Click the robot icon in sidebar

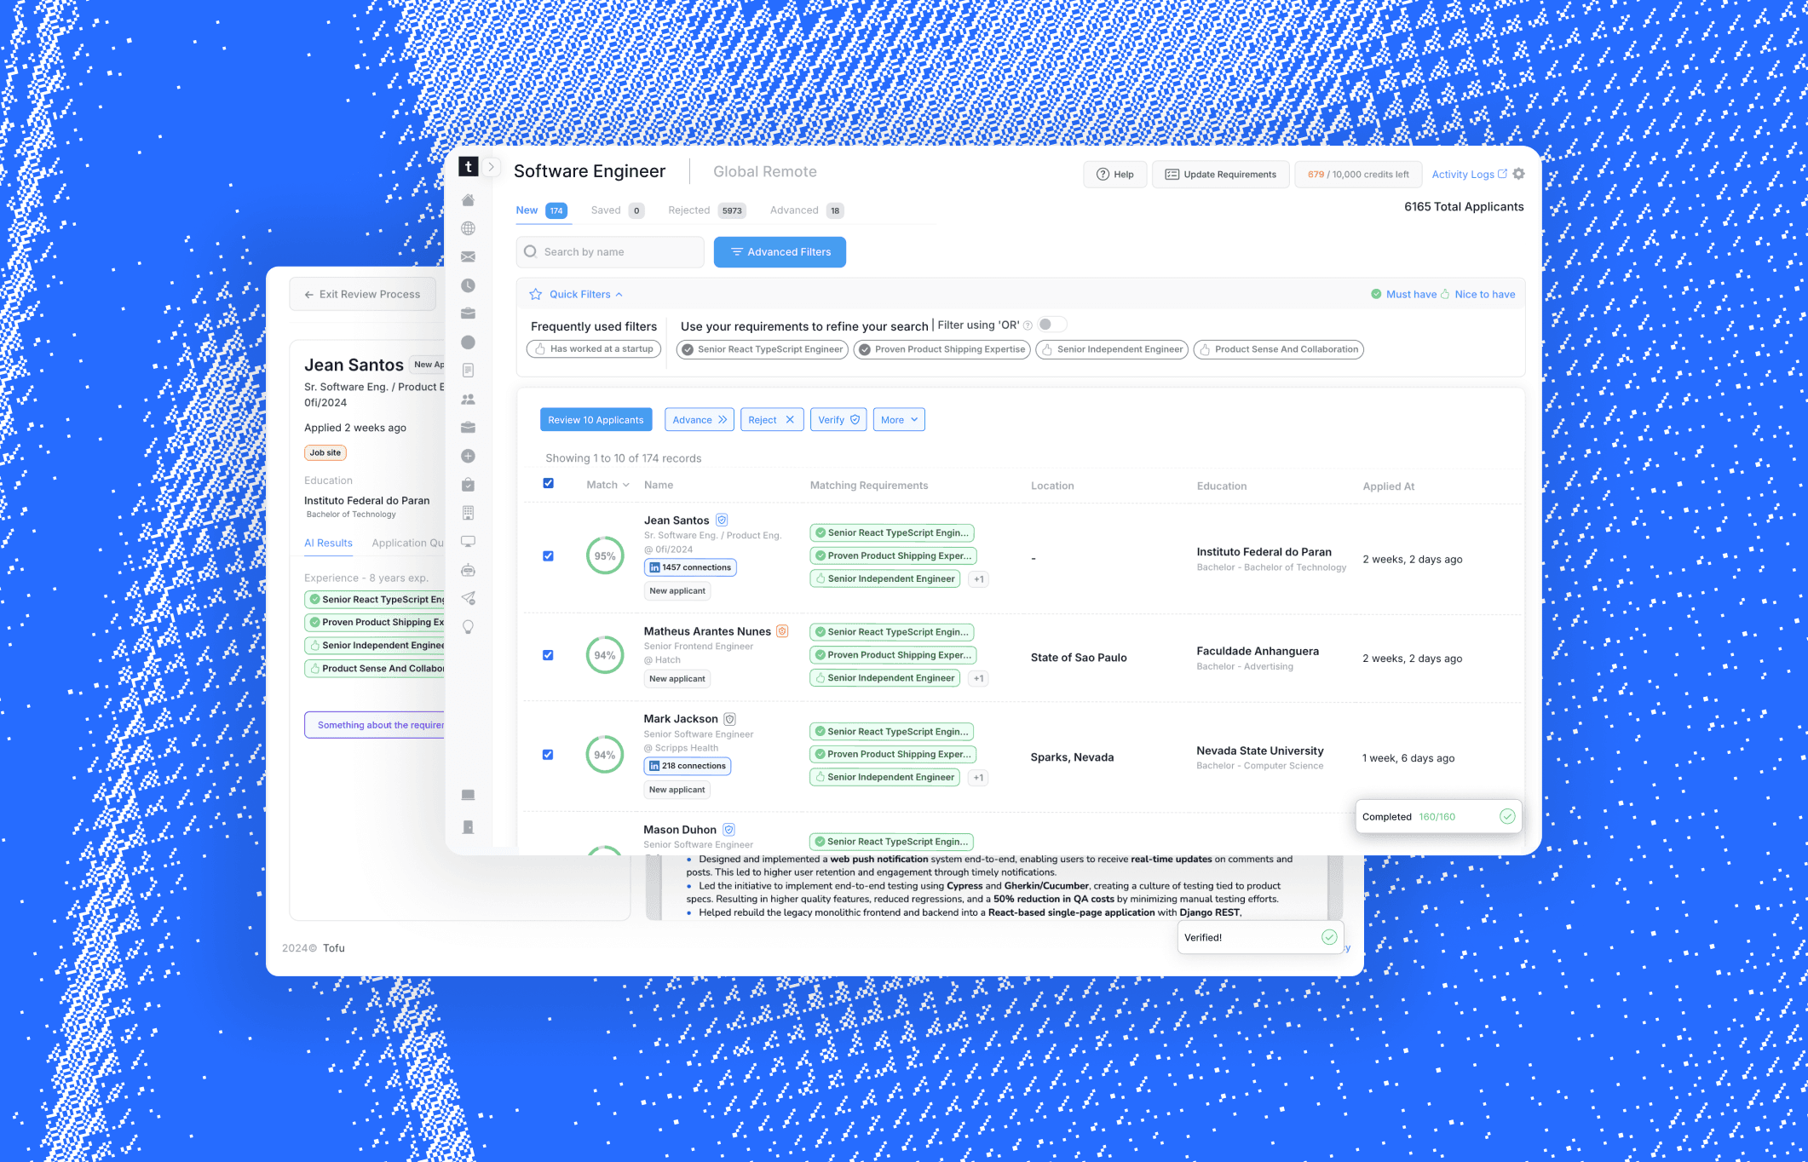[468, 570]
